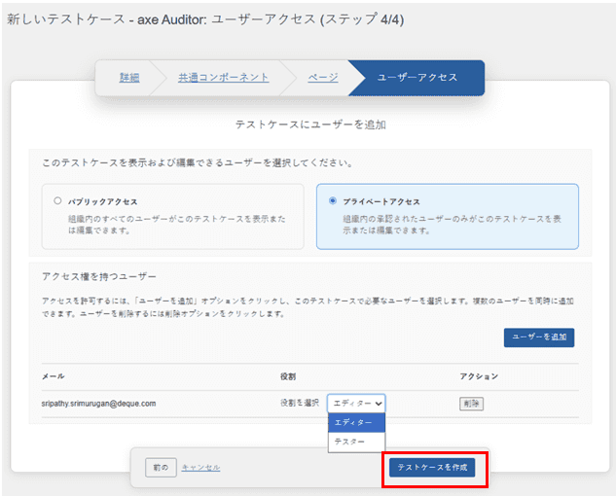Open the 共通コンポーネント step

coord(222,78)
